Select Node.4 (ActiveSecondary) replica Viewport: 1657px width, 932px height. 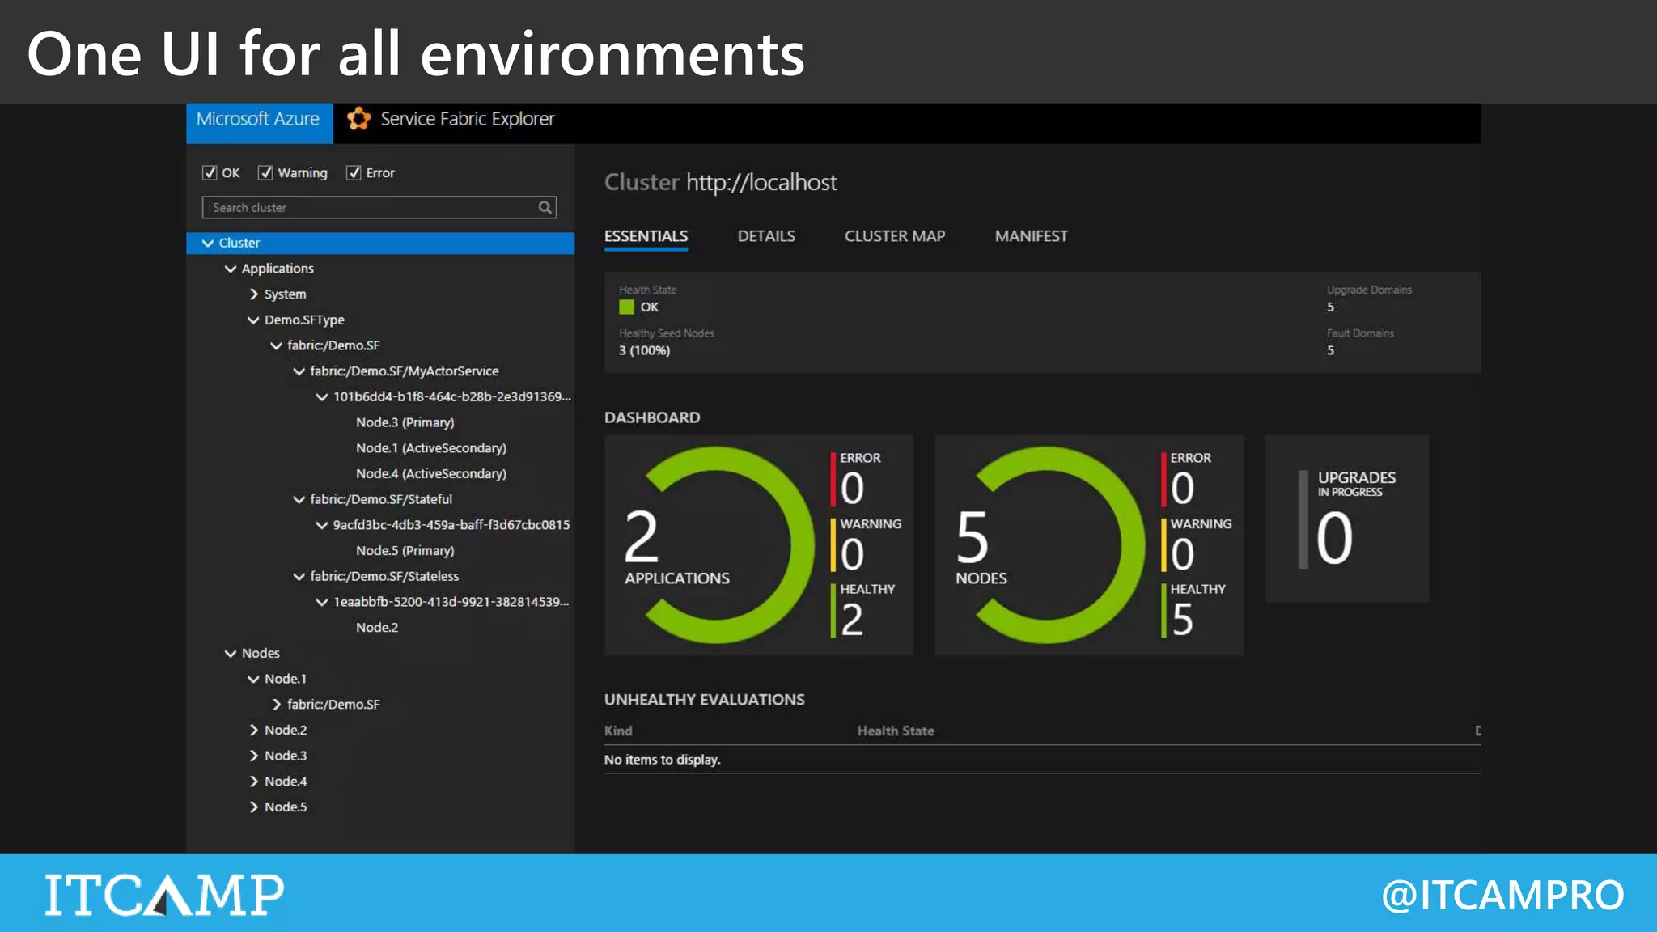pyautogui.click(x=431, y=474)
